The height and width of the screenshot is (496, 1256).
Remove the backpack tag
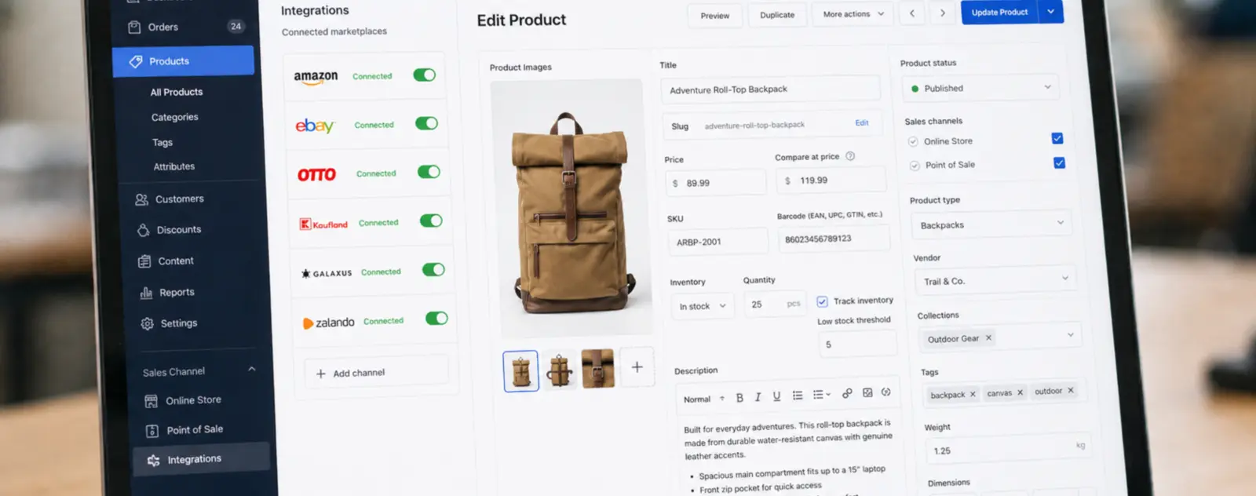pos(973,394)
